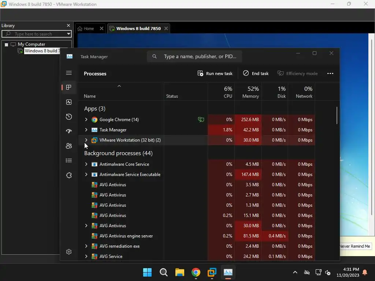Sort processes by Disk column

pos(275,92)
